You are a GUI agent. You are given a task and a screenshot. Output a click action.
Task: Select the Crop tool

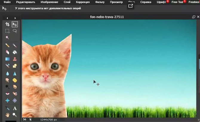7,24
